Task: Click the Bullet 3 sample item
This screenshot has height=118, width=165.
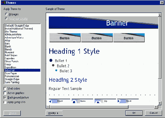Action: tap(64, 71)
